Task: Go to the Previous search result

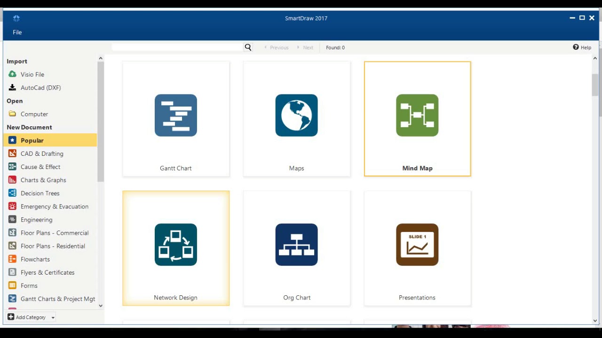Action: point(277,47)
